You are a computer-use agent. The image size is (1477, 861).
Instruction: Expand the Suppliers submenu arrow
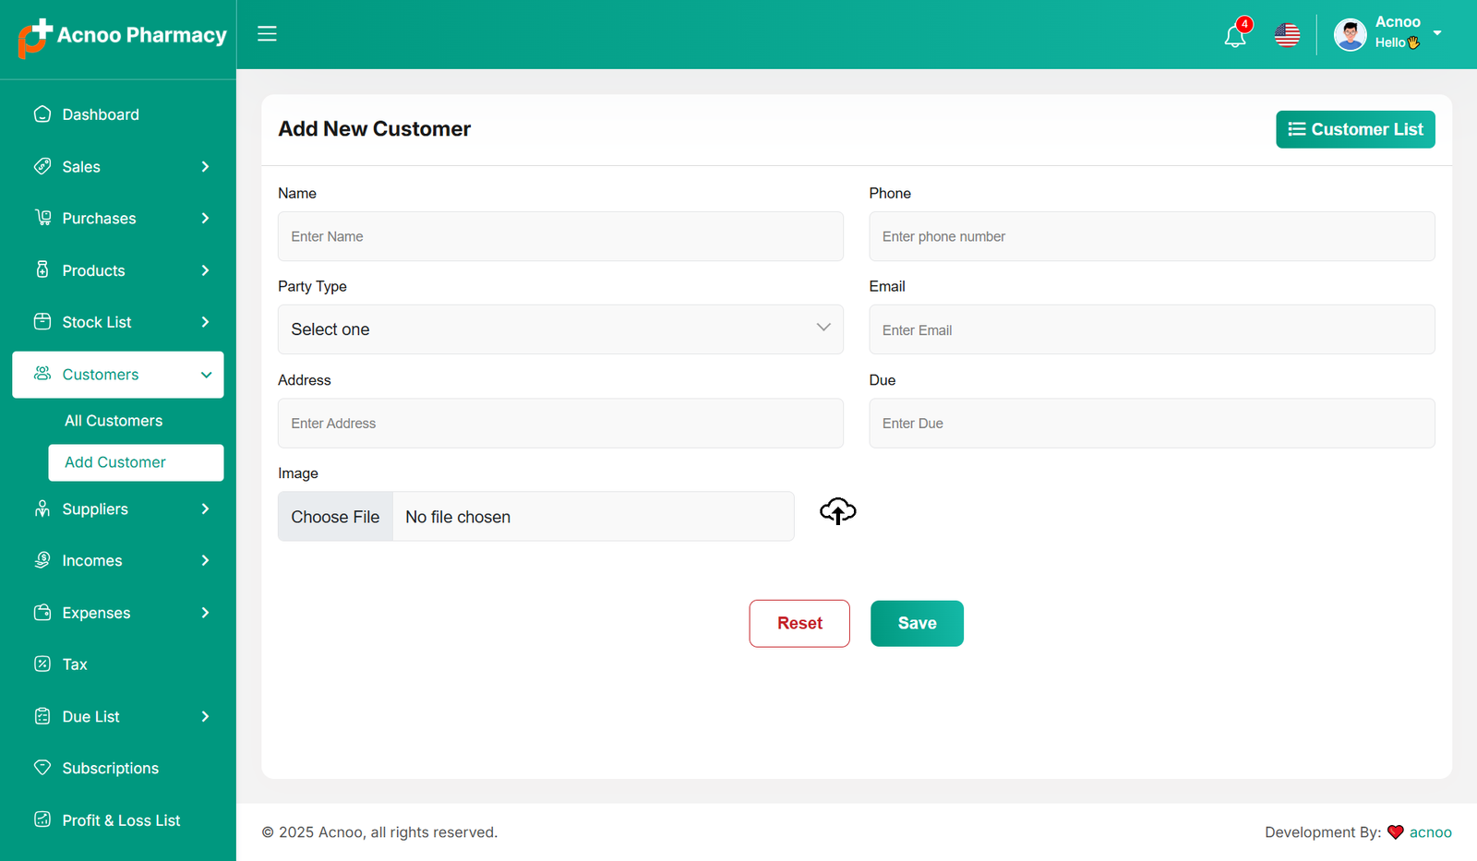[x=205, y=509]
